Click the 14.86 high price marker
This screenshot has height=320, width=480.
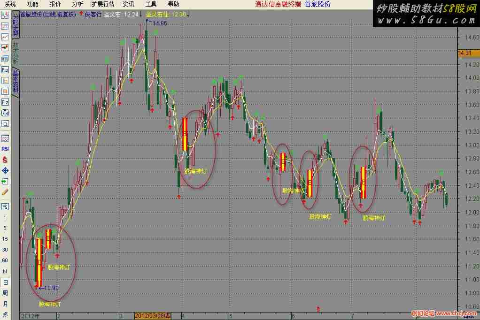(x=160, y=23)
